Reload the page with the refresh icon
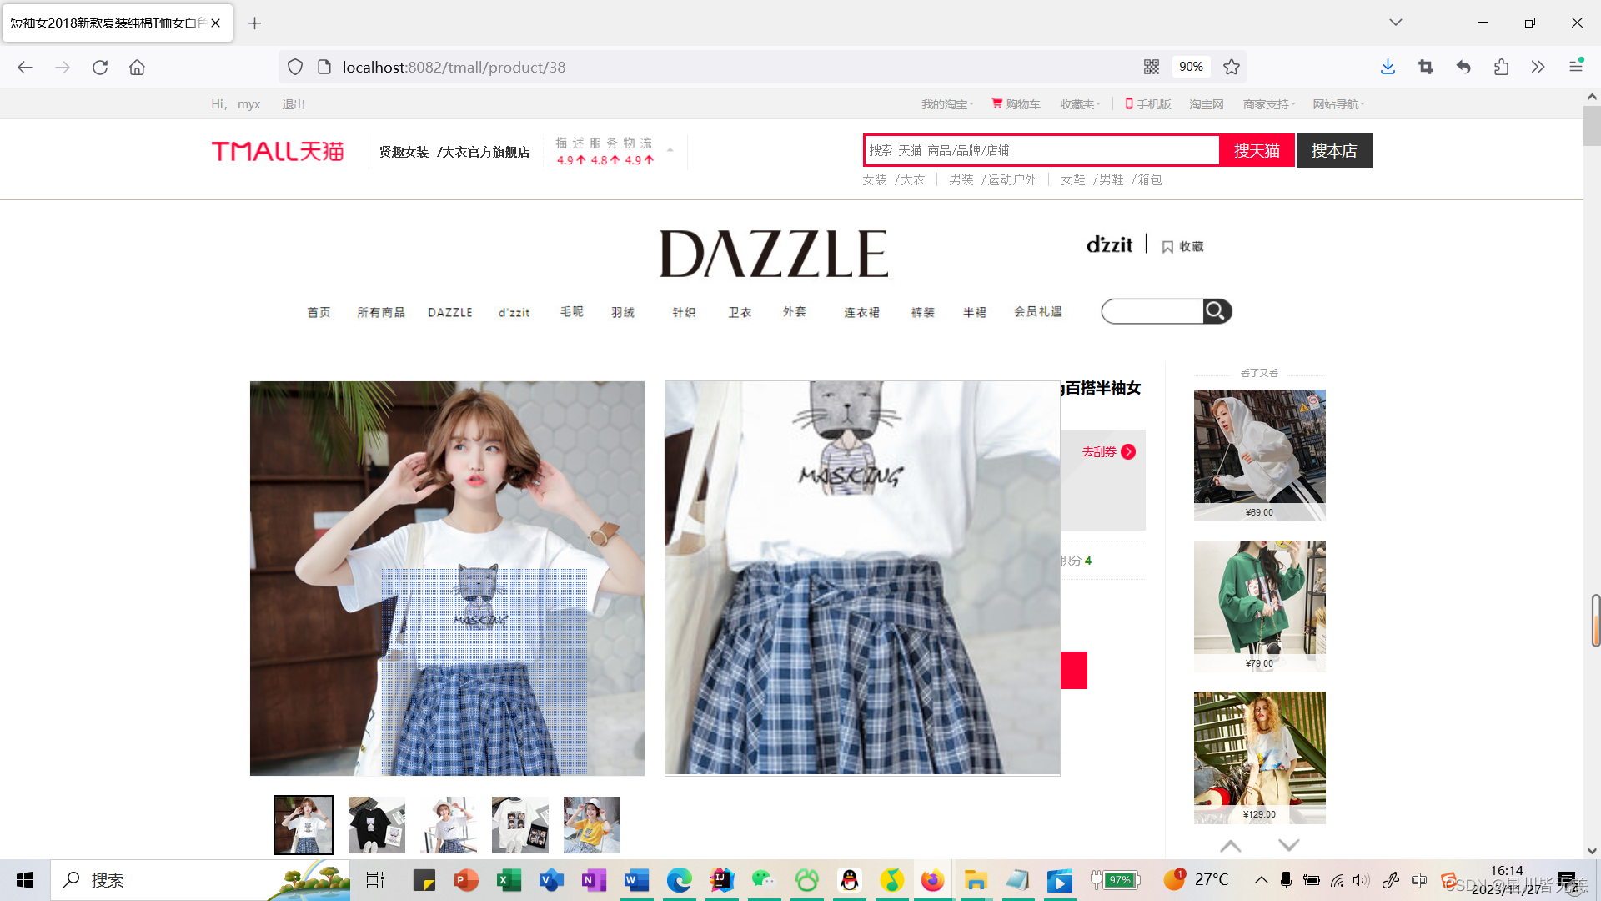This screenshot has width=1601, height=901. (x=100, y=67)
